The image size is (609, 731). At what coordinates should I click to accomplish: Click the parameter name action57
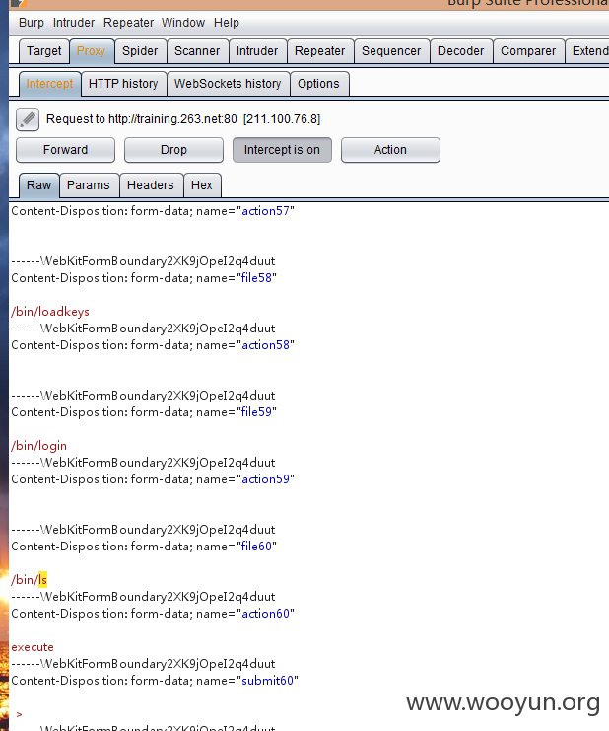click(x=265, y=211)
